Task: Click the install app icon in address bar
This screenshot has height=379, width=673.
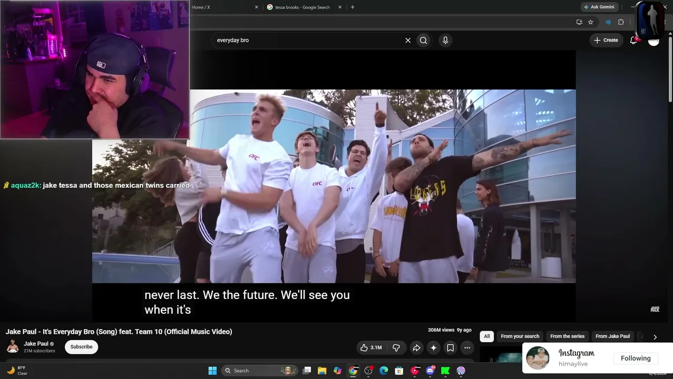Action: pos(579,22)
